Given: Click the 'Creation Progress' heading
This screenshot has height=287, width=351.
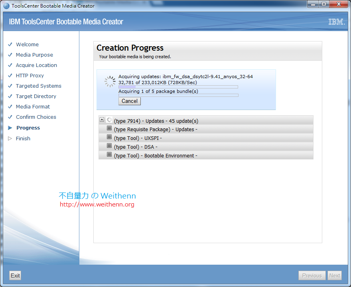Looking at the screenshot, I should click(x=130, y=48).
